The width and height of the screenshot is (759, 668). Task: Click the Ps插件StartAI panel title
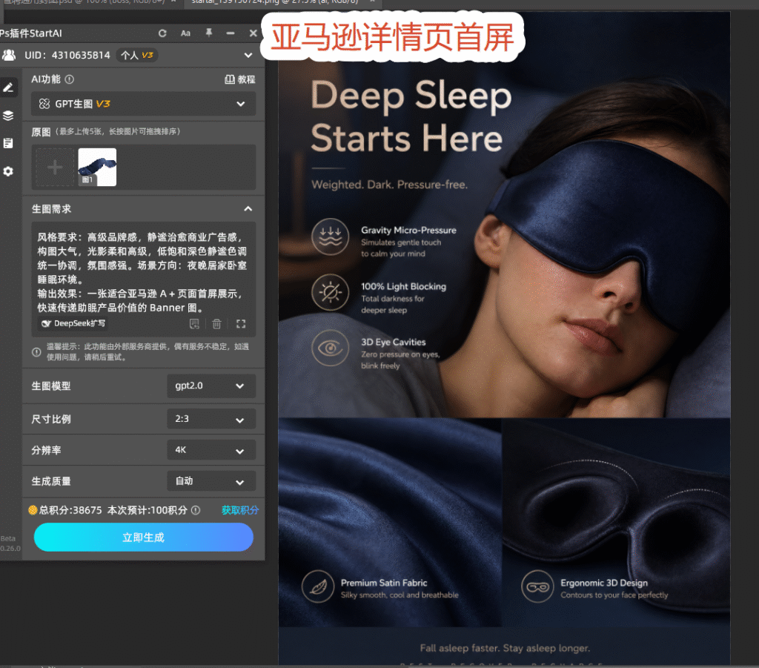point(31,33)
